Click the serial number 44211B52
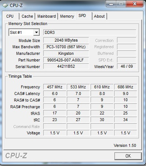The height and width of the screenshot is (166, 146). (66, 66)
